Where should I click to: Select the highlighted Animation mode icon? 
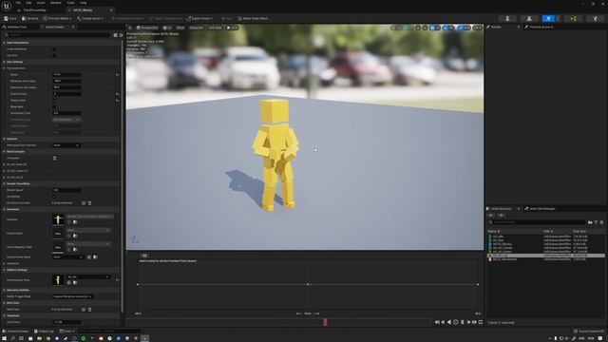(549, 18)
